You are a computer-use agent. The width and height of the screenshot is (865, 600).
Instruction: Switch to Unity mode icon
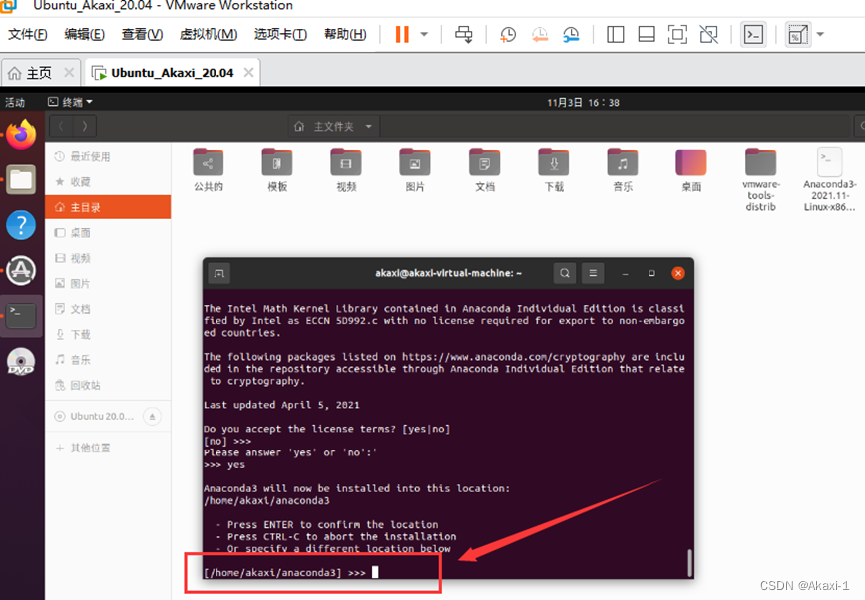pos(709,34)
